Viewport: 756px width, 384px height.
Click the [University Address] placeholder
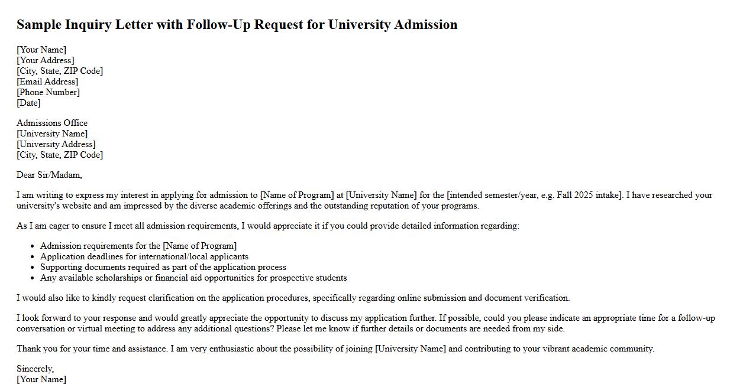point(56,144)
